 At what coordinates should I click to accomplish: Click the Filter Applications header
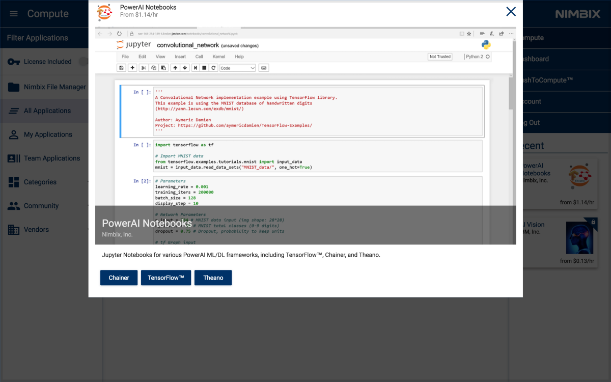pos(38,38)
